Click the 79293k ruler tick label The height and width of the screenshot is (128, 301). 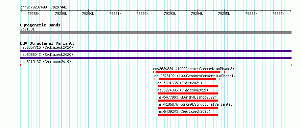[x=170, y=14]
